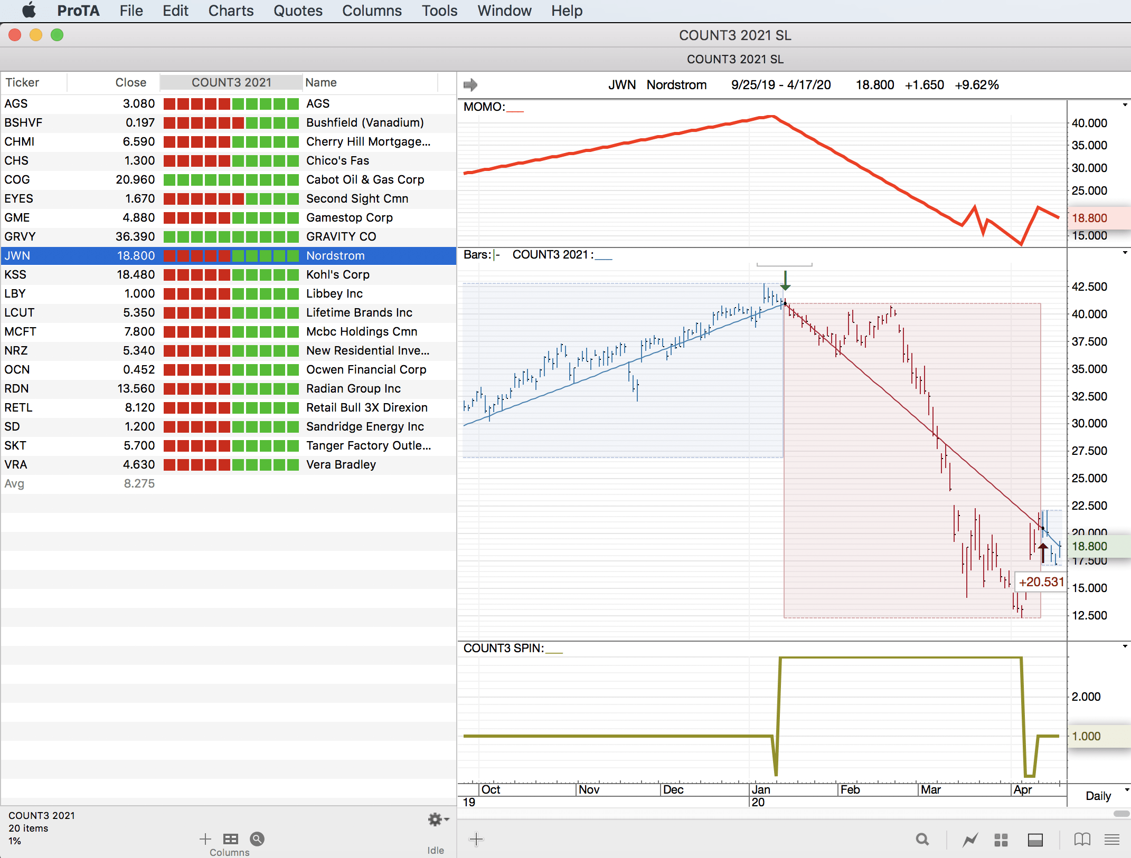Screen dimensions: 1131x858
Task: Open the grid layout icon
Action: 1001,840
